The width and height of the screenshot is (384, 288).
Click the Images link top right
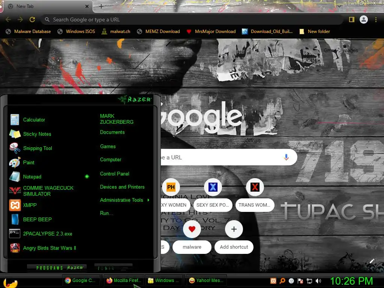(350, 51)
